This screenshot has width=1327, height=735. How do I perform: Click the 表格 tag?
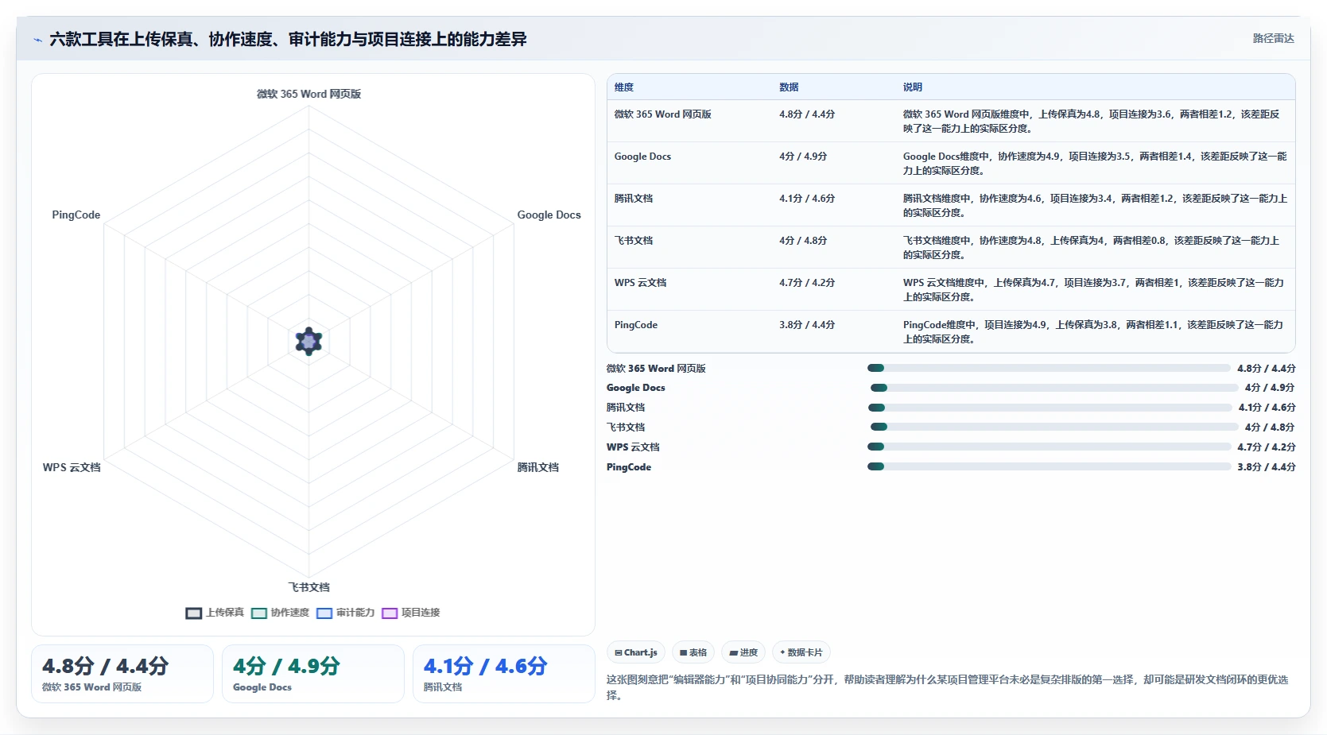[x=693, y=652]
